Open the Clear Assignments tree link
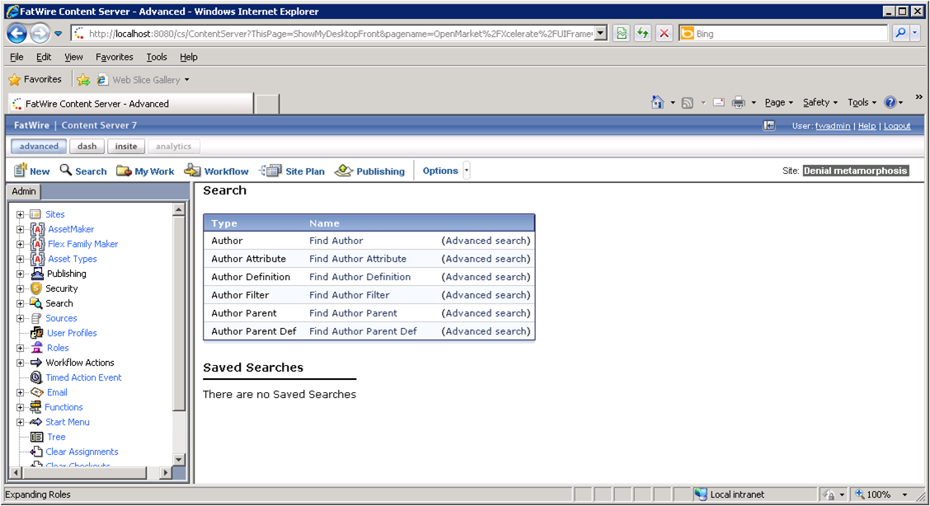Screen dimensions: 930x506 click(x=82, y=452)
